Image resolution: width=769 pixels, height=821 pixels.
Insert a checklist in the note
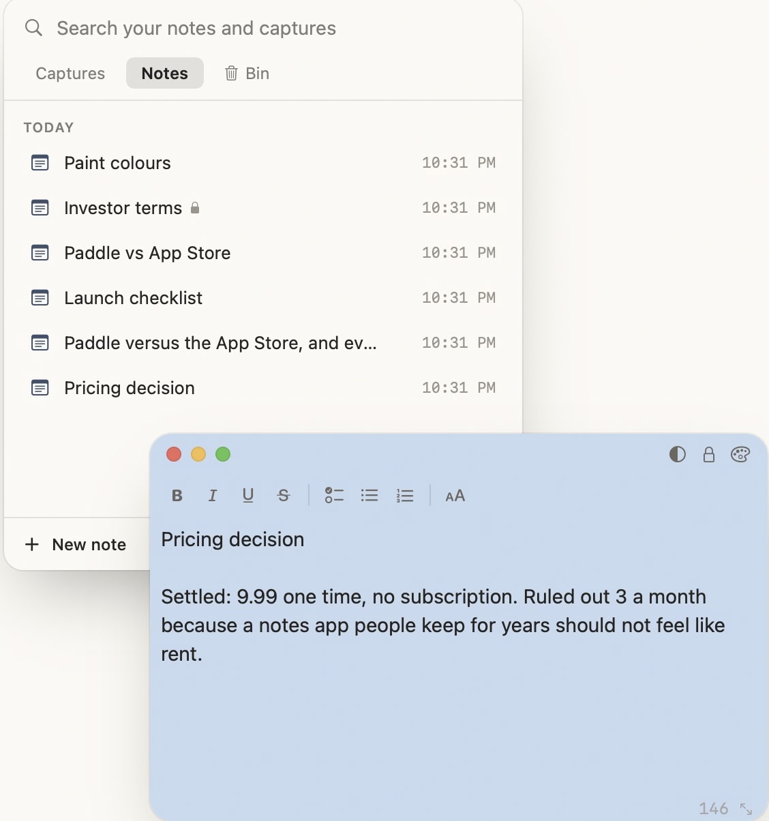click(334, 496)
